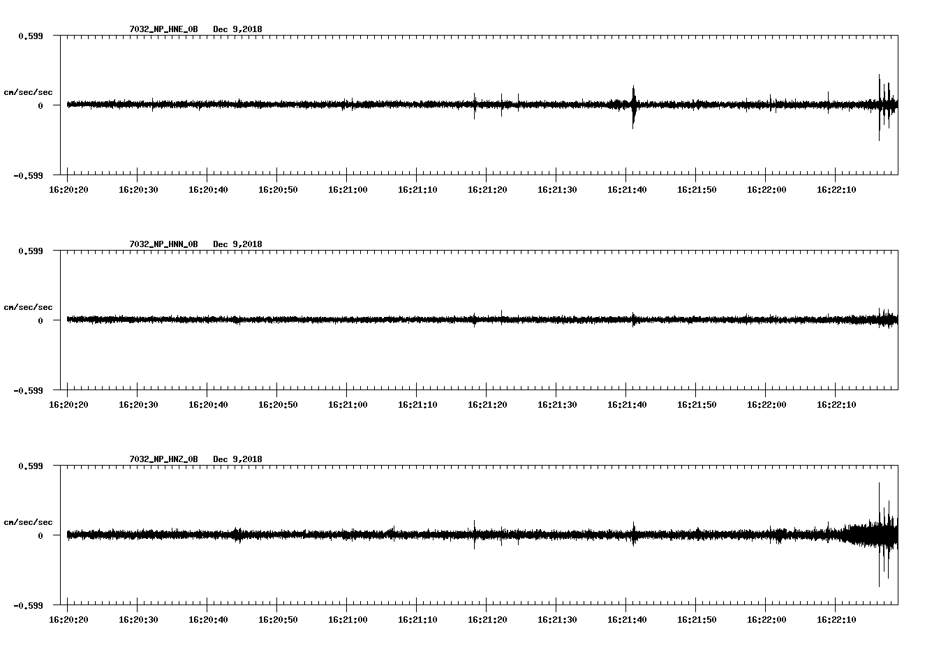Click the 0.599 upper axis value of HNN plot

pyautogui.click(x=30, y=251)
